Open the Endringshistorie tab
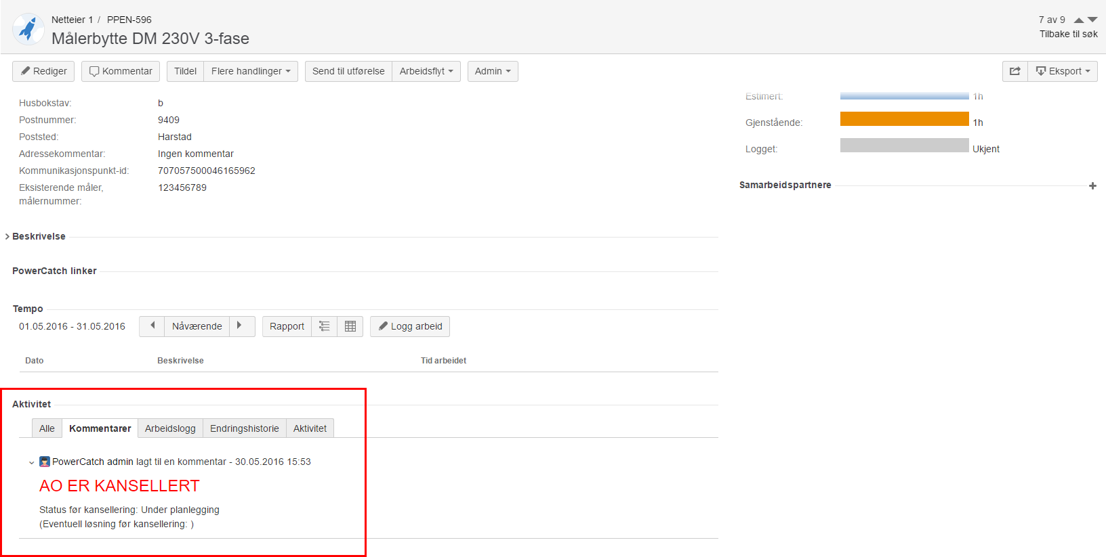 pos(244,428)
